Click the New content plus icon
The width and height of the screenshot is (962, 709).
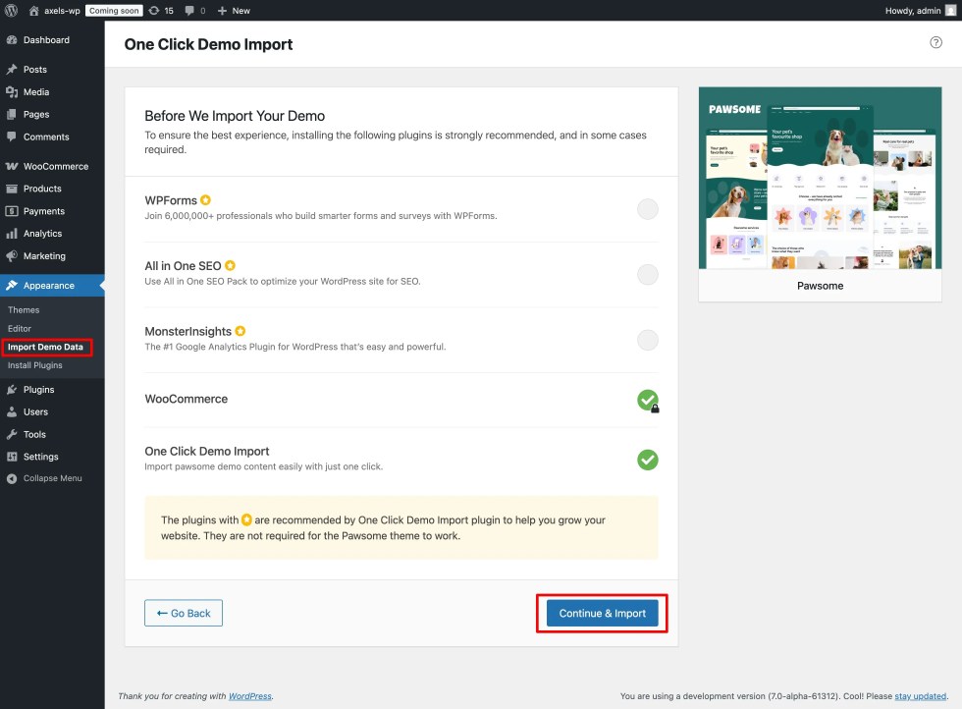tap(222, 10)
